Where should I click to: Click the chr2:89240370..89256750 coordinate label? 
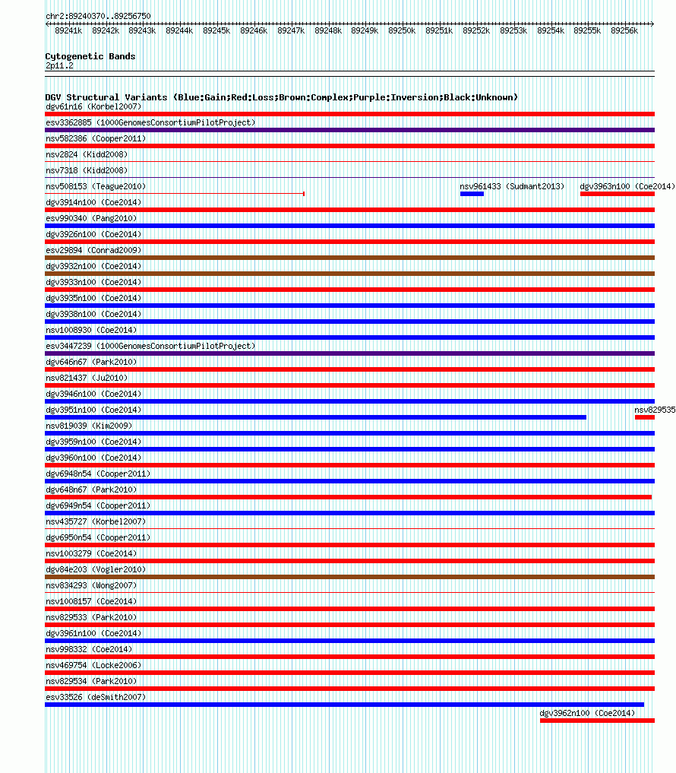(x=99, y=16)
